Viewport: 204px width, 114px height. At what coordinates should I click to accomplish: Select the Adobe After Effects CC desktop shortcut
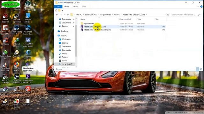tap(28, 79)
